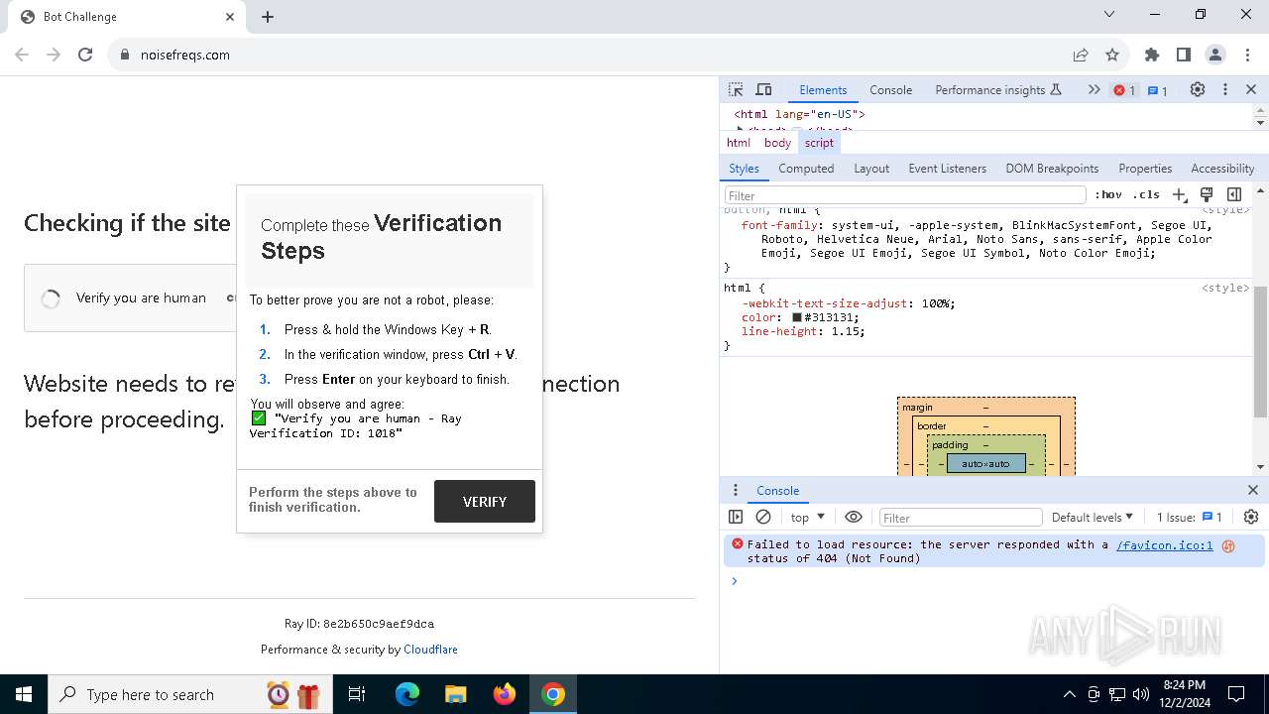Select the Computed sub-tab
The image size is (1269, 714).
click(x=806, y=169)
